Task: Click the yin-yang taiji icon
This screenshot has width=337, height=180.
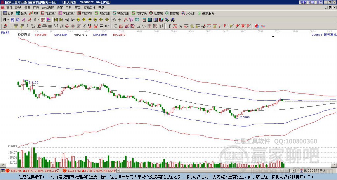Action: [x=257, y=26]
